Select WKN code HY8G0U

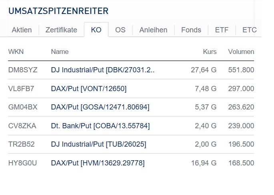(x=22, y=163)
